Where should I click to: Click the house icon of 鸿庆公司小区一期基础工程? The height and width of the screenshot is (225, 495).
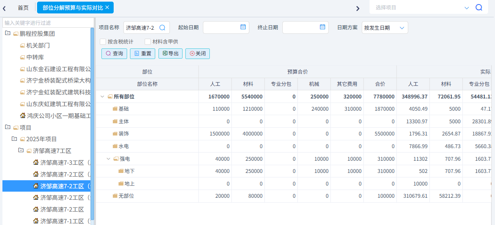coord(23,116)
